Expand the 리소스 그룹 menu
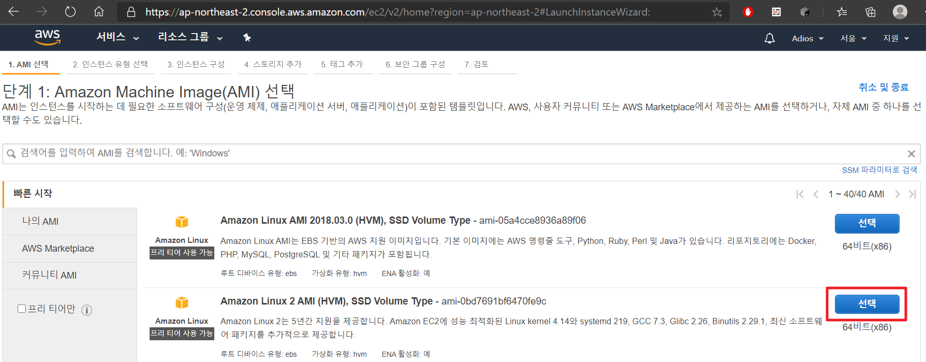The width and height of the screenshot is (926, 362). coord(190,37)
